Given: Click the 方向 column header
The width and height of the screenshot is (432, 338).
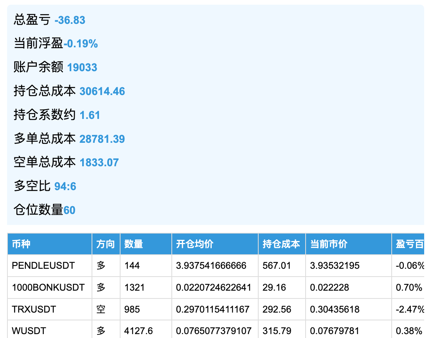Looking at the screenshot, I should coord(106,244).
